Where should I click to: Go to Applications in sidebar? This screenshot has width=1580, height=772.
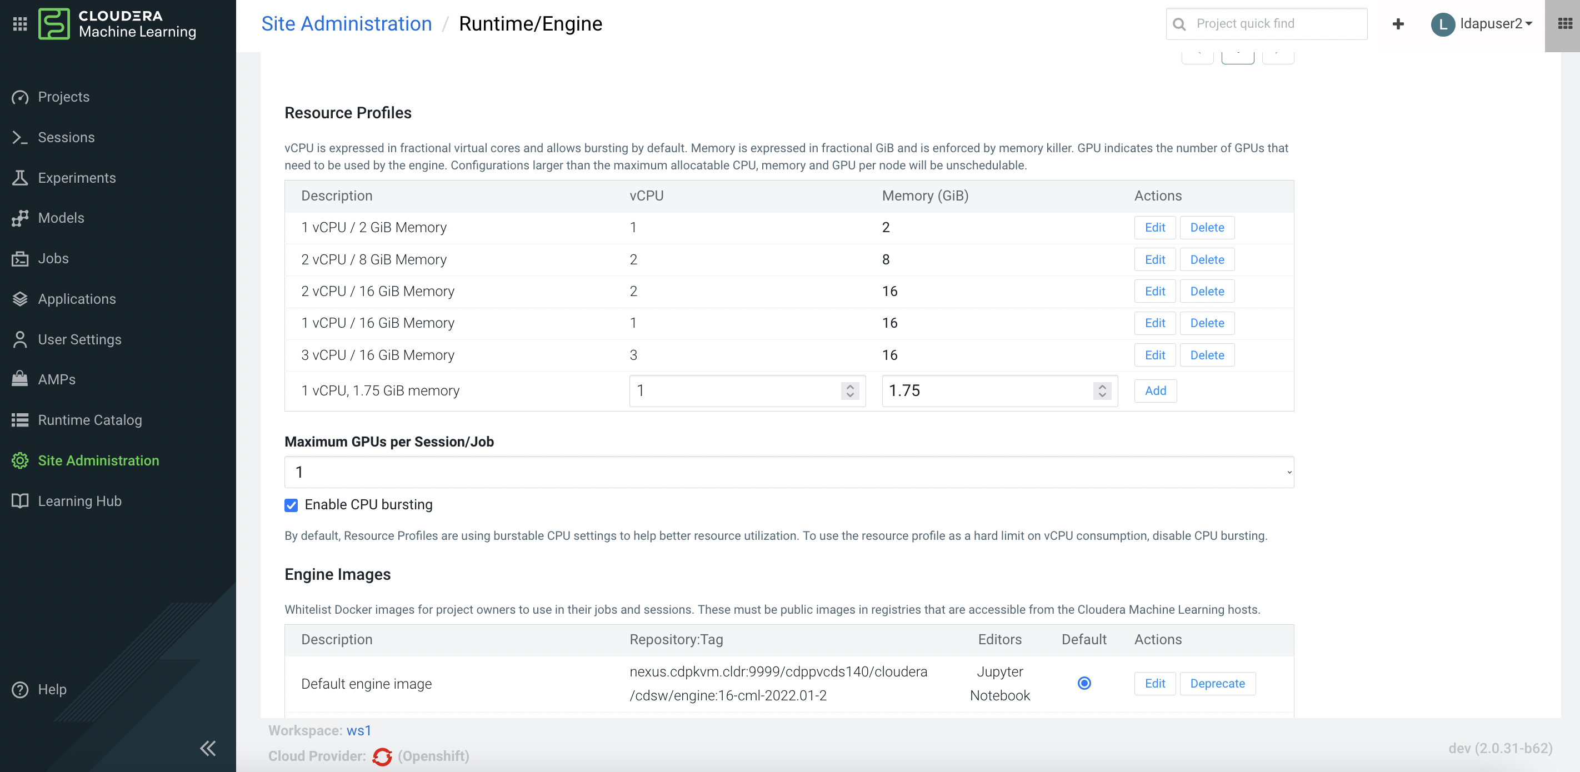pyautogui.click(x=77, y=299)
